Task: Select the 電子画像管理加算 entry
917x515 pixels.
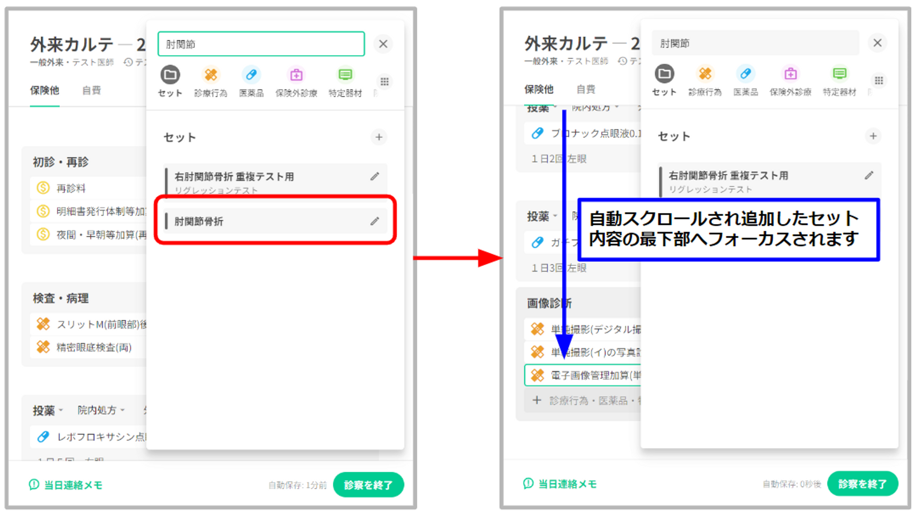Action: (x=583, y=375)
